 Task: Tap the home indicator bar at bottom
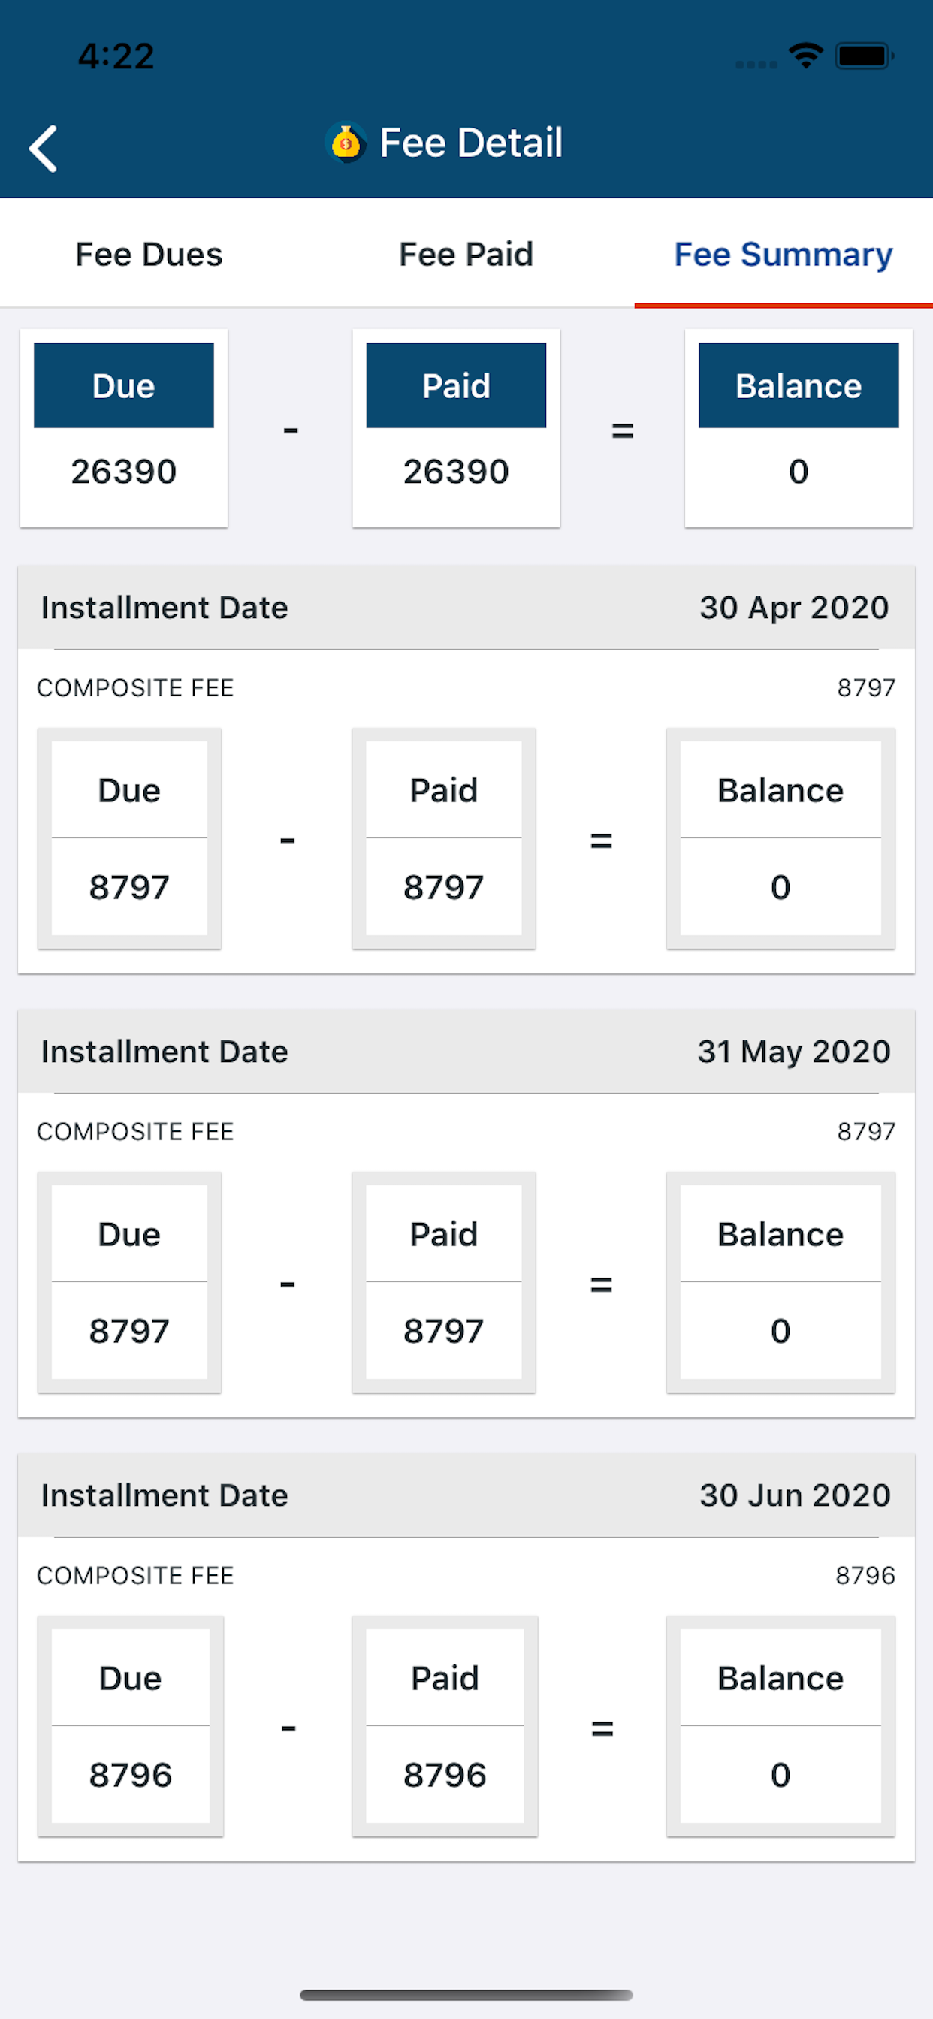coord(466,1995)
